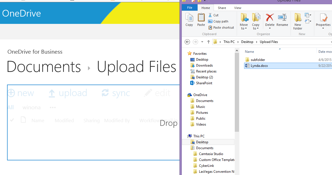Sort files by the Name column header
Image resolution: width=332 pixels, height=175 pixels.
249,52
